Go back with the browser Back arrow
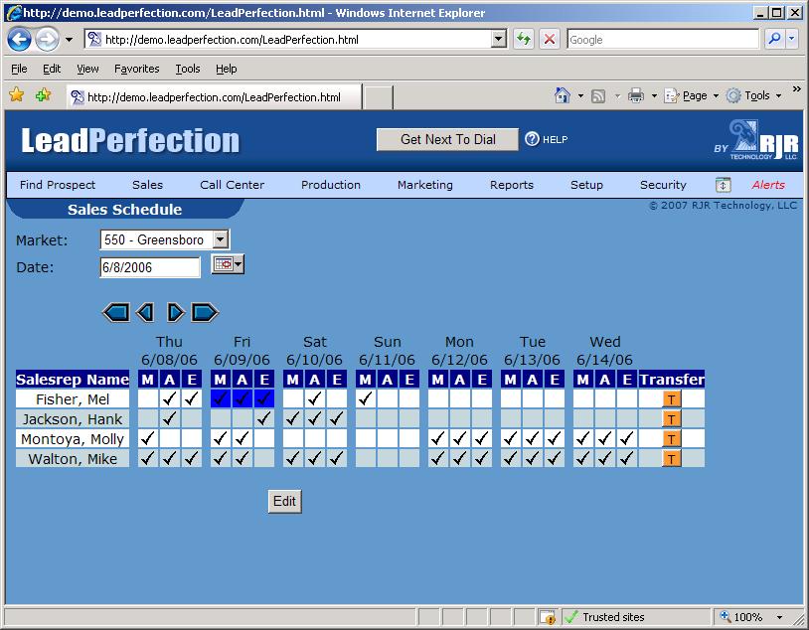 click(19, 39)
